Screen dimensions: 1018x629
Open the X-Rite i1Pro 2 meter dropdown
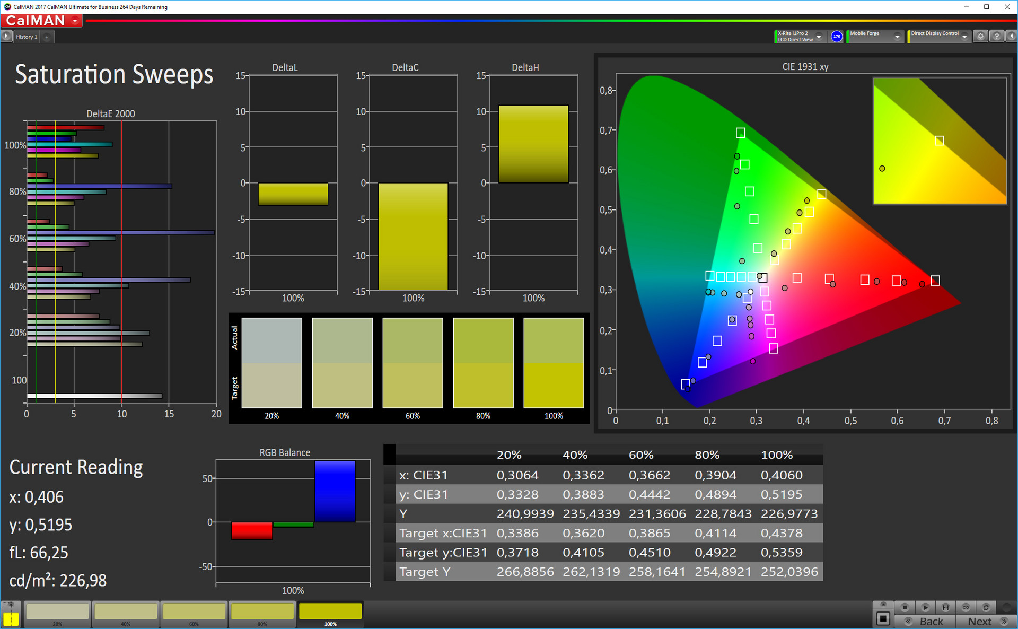click(819, 36)
